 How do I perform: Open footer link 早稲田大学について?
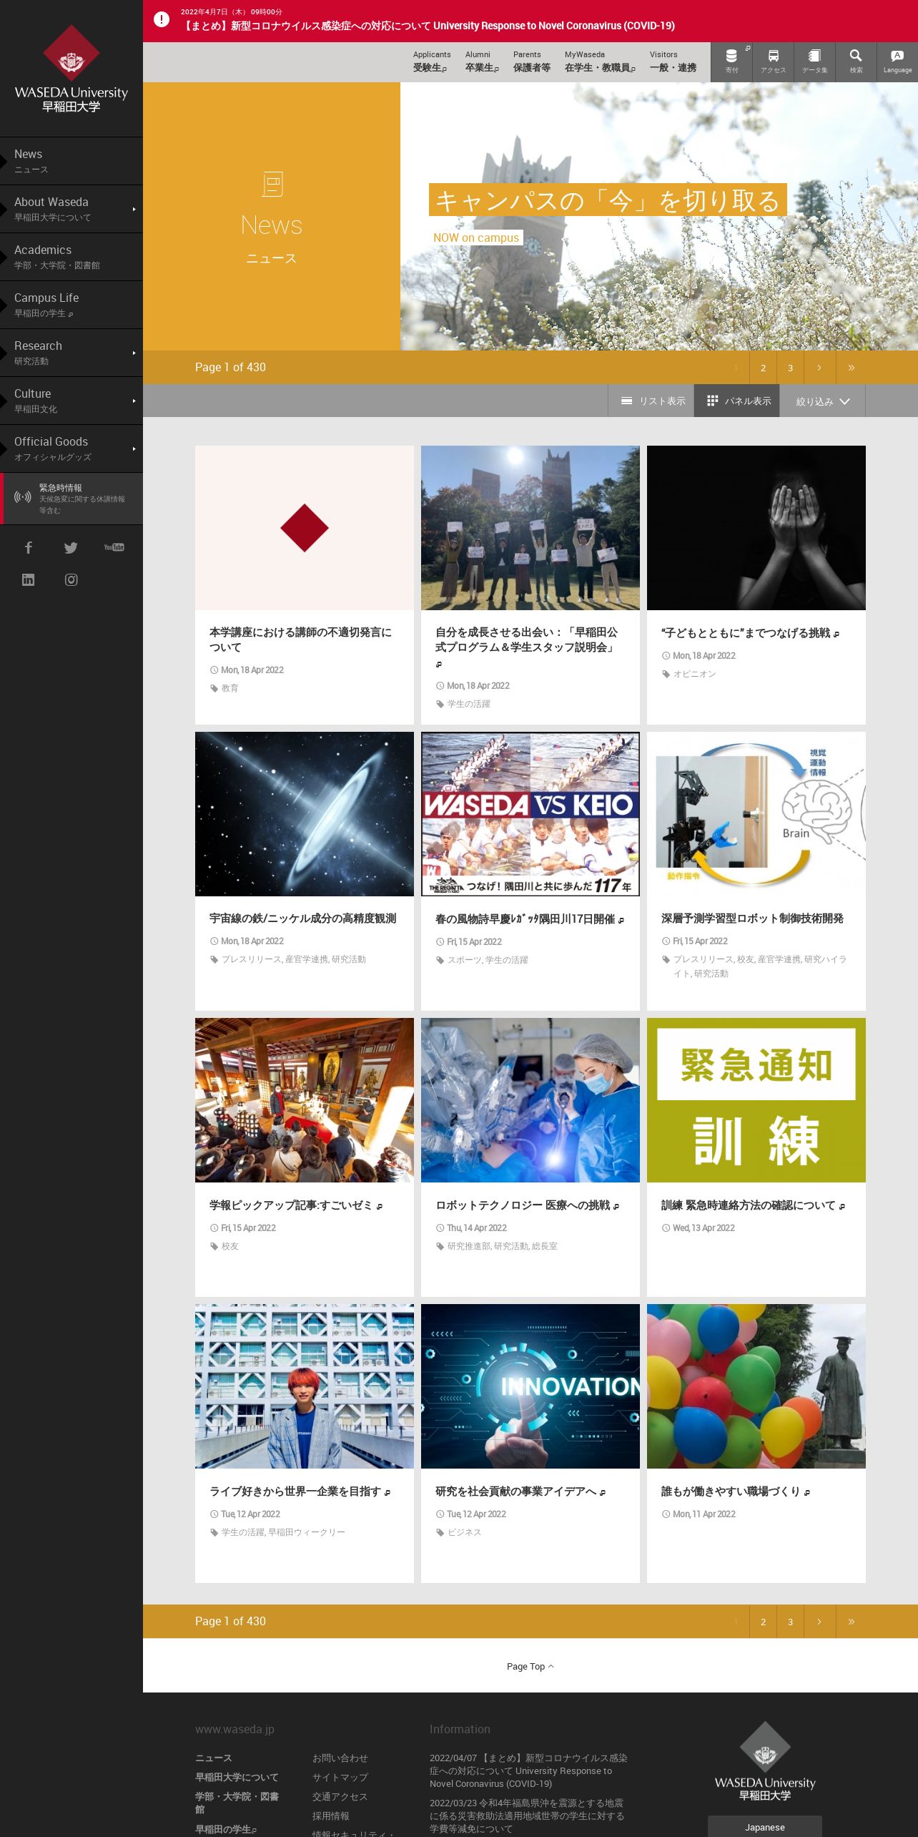pyautogui.click(x=237, y=1777)
